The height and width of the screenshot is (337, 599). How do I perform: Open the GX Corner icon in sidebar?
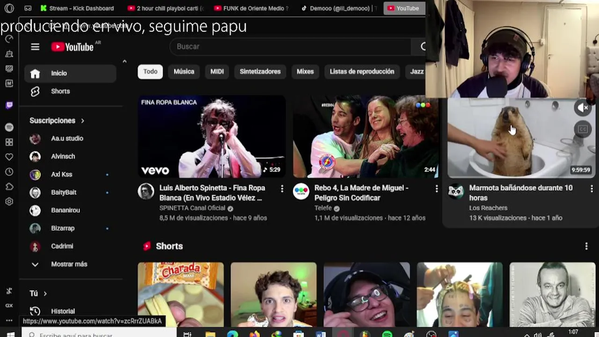click(9, 305)
